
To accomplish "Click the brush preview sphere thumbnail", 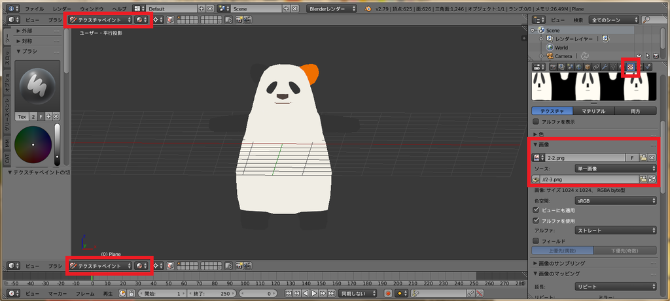I will point(37,86).
